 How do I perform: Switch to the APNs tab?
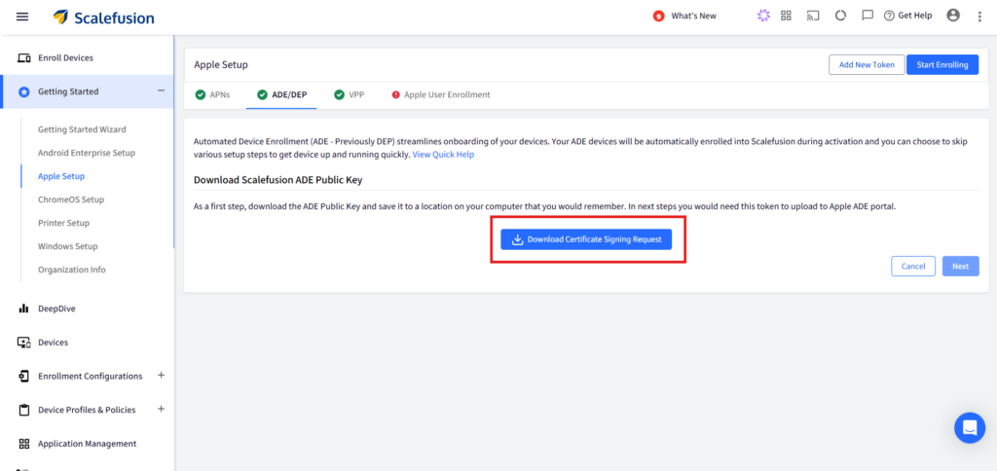click(x=213, y=94)
